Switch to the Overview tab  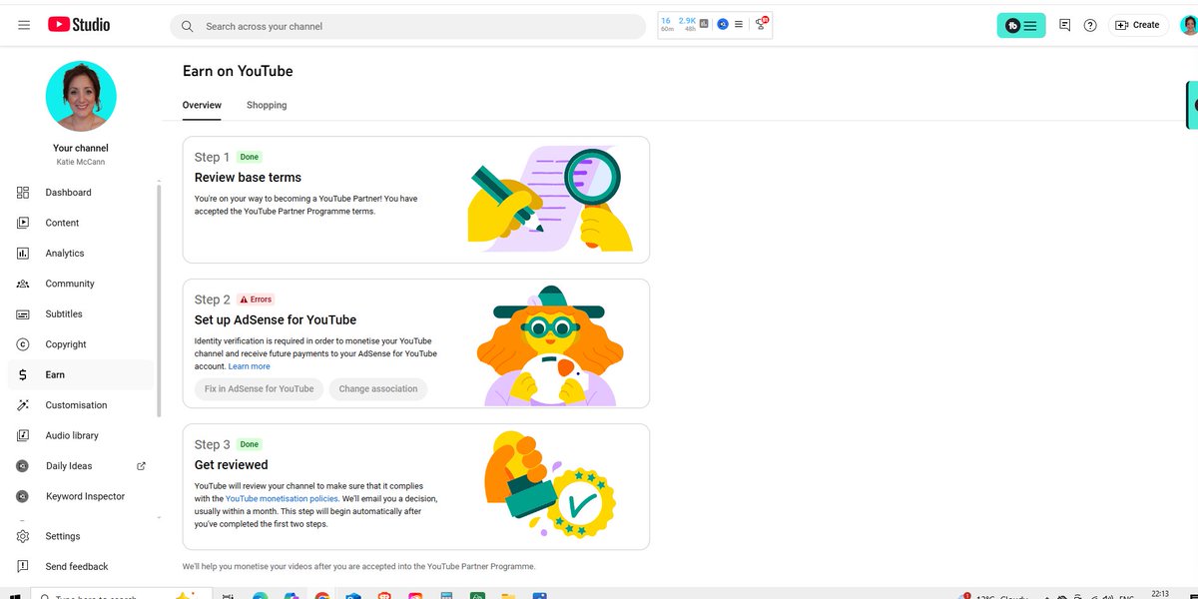[202, 105]
